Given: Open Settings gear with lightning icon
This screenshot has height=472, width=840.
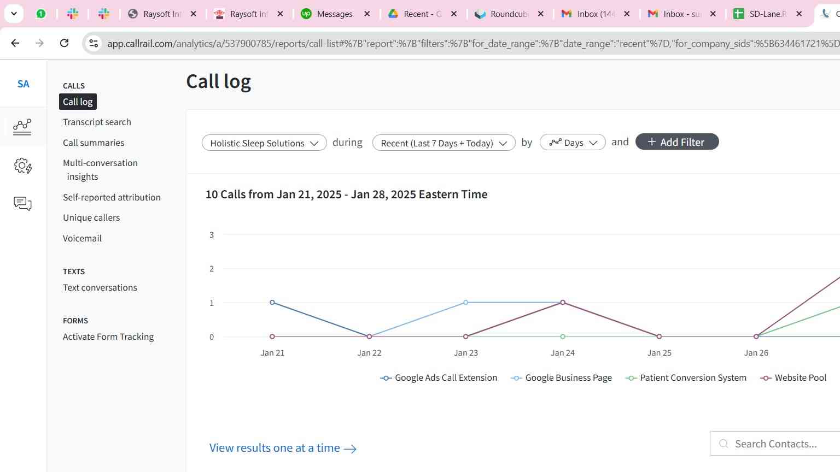Looking at the screenshot, I should [23, 166].
